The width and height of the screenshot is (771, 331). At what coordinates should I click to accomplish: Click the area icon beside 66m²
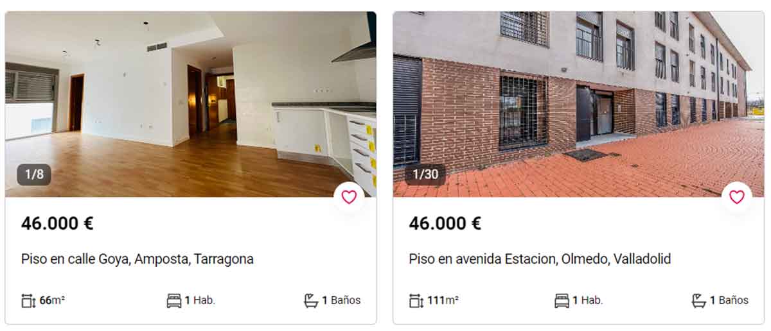[28, 300]
